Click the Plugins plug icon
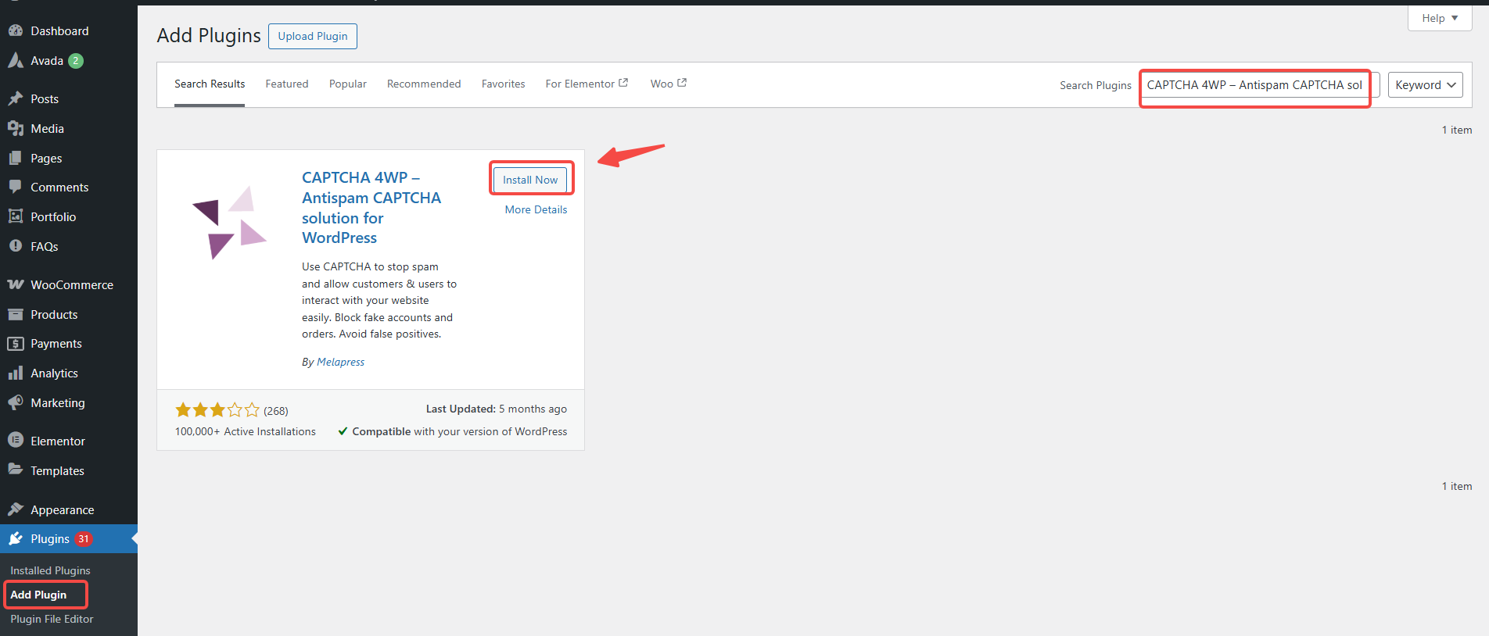Viewport: 1489px width, 636px height. pos(16,538)
